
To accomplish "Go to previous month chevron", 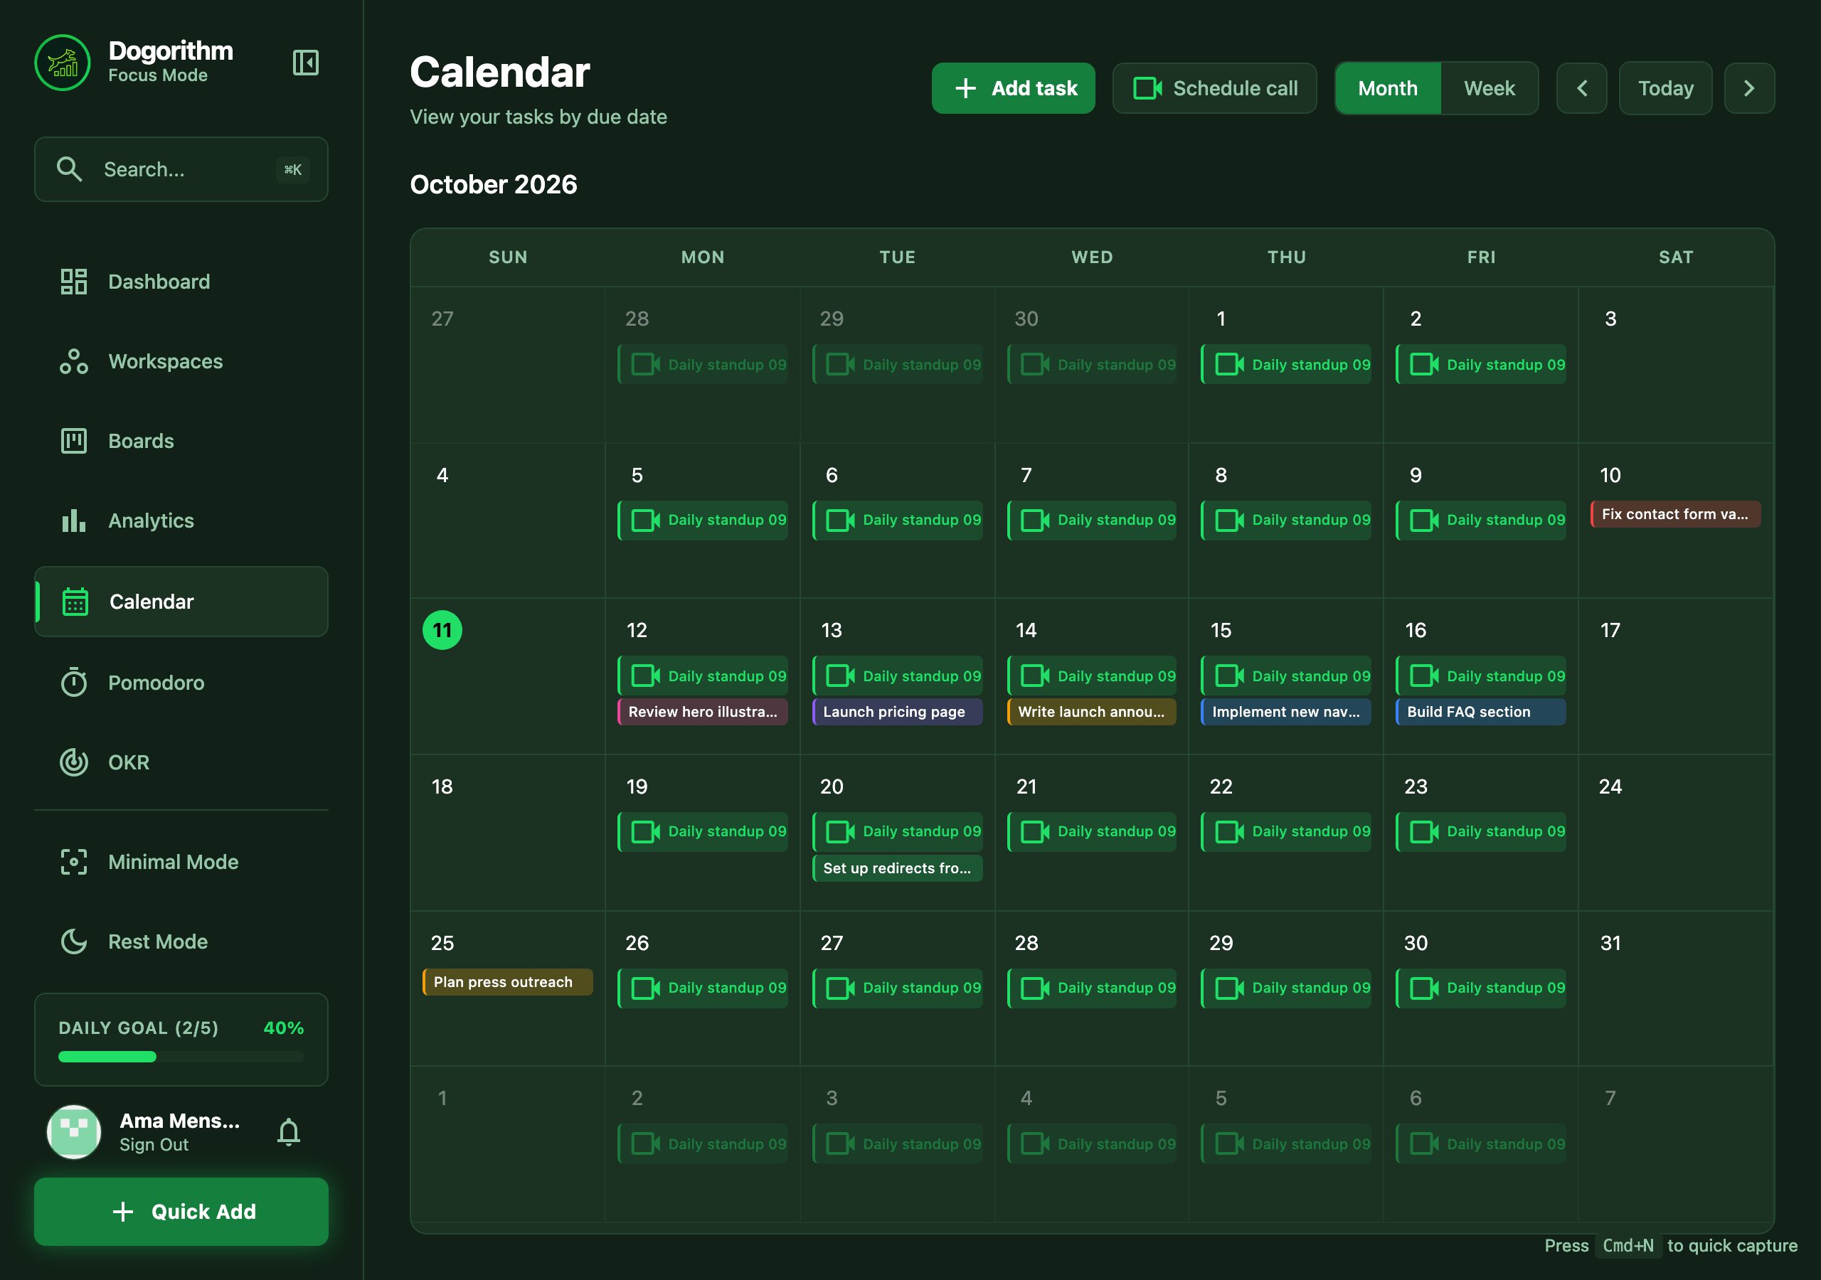I will [x=1581, y=88].
